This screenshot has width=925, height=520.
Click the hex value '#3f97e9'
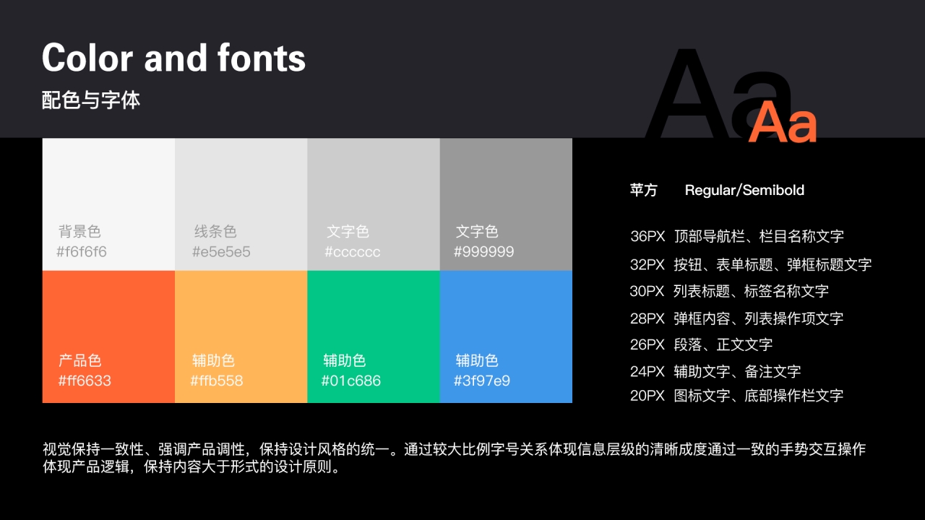pos(482,381)
